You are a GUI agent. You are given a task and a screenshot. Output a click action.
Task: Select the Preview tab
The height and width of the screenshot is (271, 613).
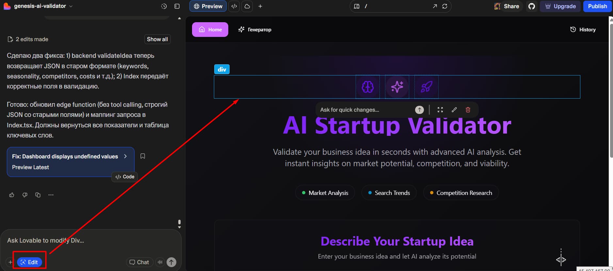208,6
